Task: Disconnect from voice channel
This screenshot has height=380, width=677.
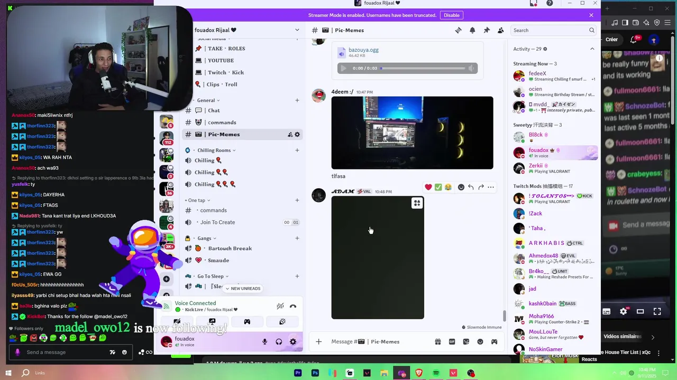Action: coord(293,306)
